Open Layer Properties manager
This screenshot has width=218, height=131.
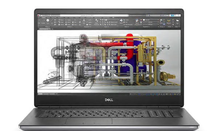tap(97, 22)
